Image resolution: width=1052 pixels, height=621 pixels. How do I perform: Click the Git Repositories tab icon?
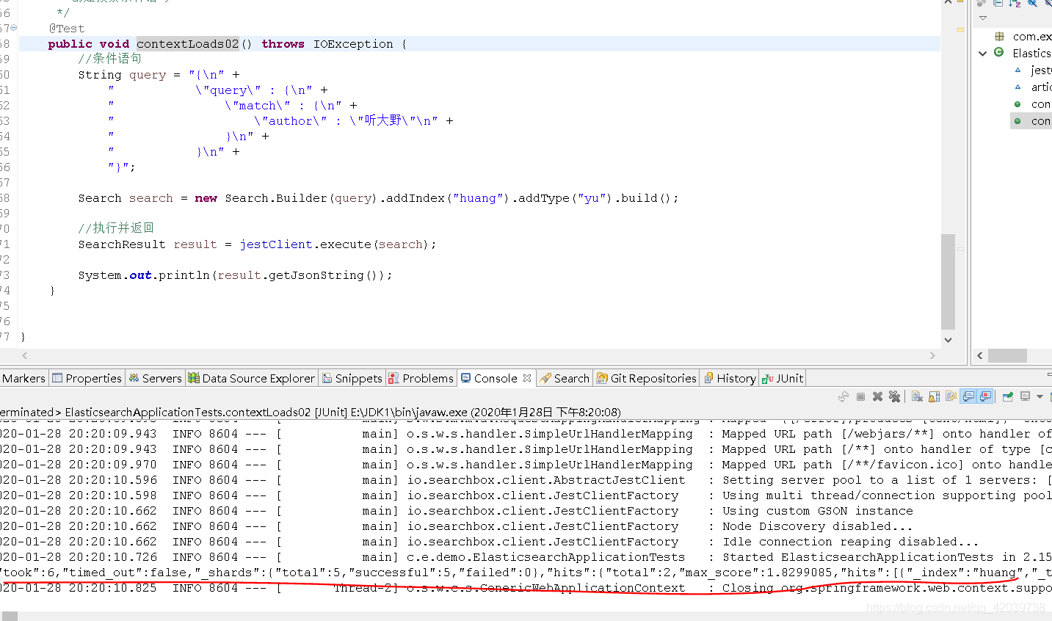click(602, 379)
